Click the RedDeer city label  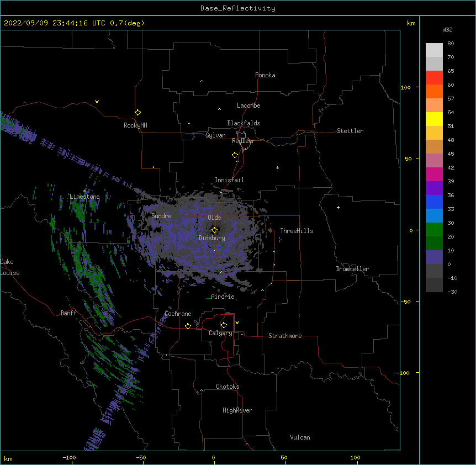tap(243, 141)
